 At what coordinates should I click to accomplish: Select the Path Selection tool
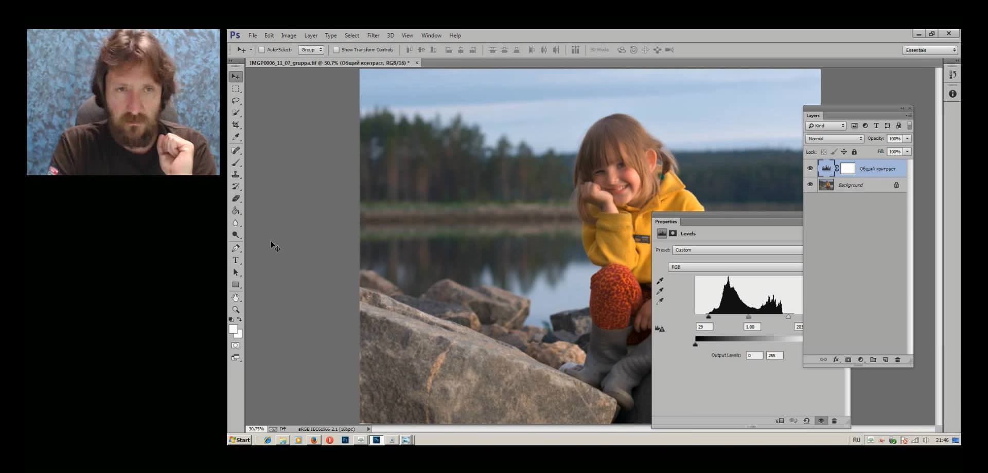point(236,272)
